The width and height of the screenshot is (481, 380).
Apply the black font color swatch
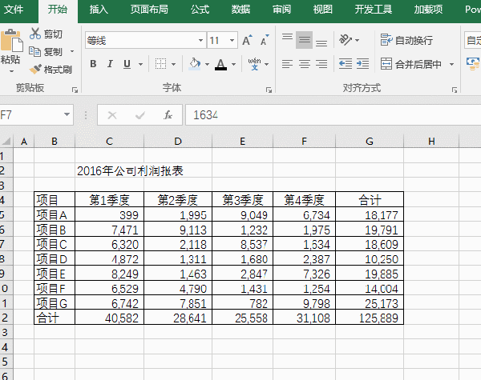[x=221, y=64]
